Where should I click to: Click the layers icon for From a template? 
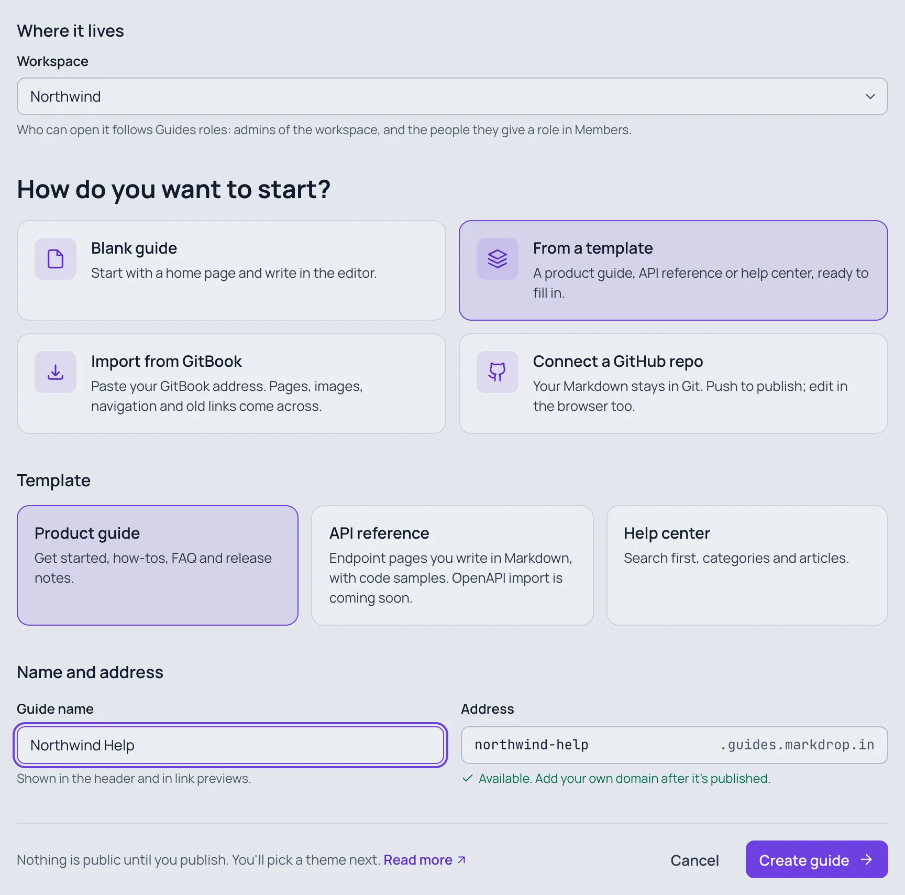tap(498, 259)
